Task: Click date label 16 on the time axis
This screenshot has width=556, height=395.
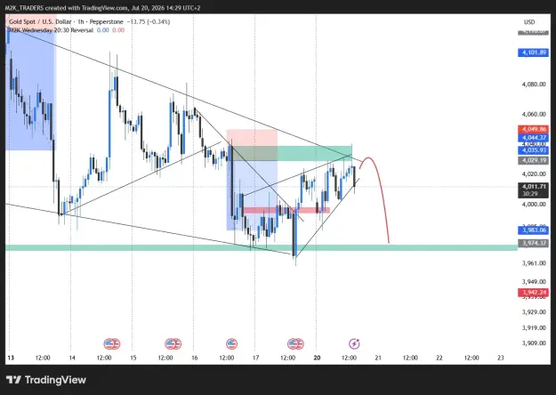Action: [194, 358]
